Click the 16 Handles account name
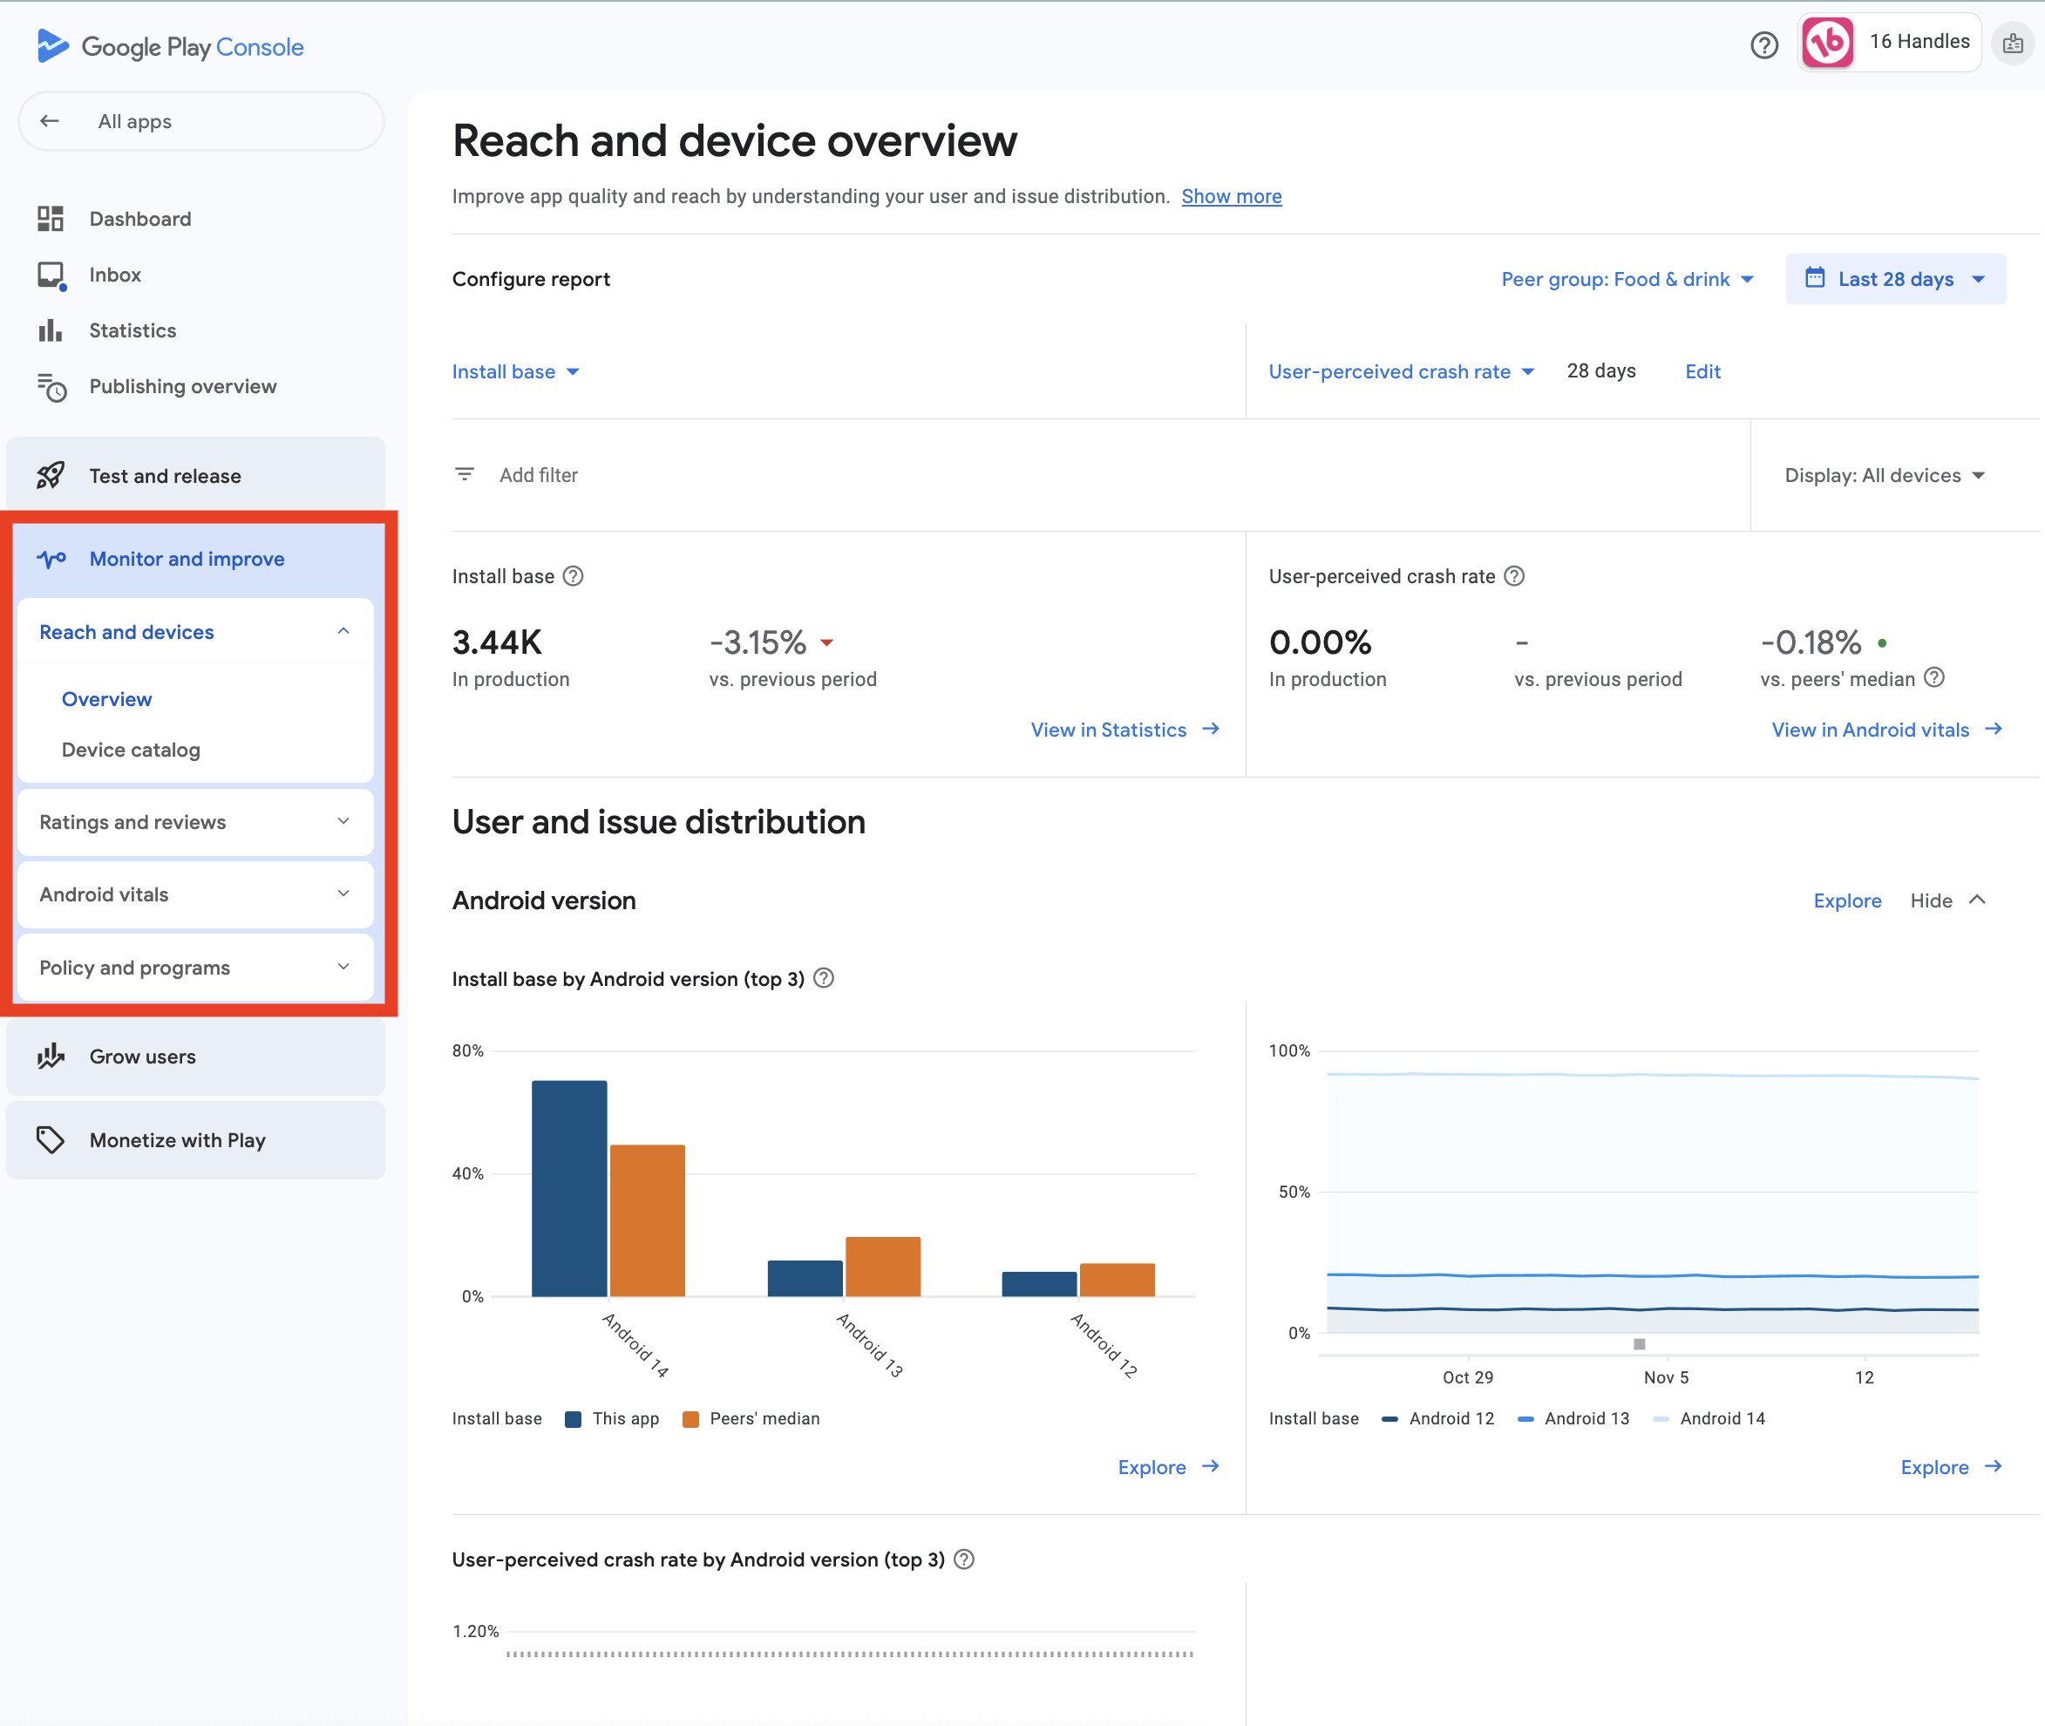 [1919, 42]
